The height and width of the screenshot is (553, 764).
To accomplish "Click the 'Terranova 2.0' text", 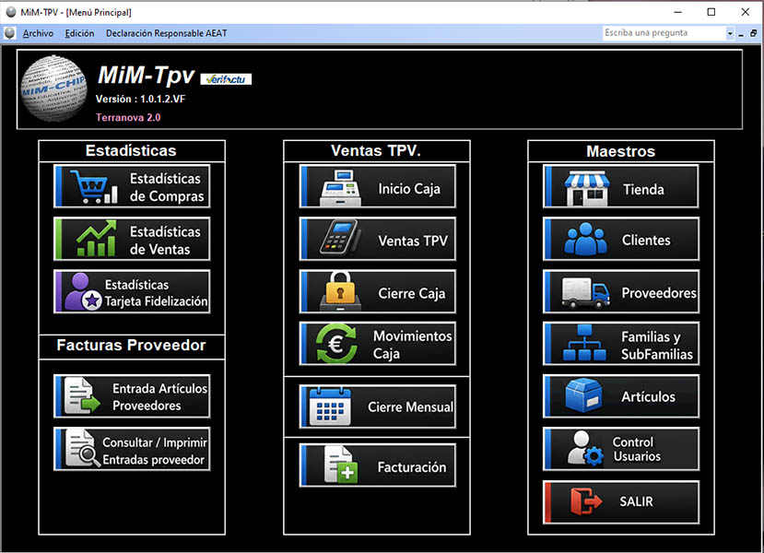I will pos(128,117).
